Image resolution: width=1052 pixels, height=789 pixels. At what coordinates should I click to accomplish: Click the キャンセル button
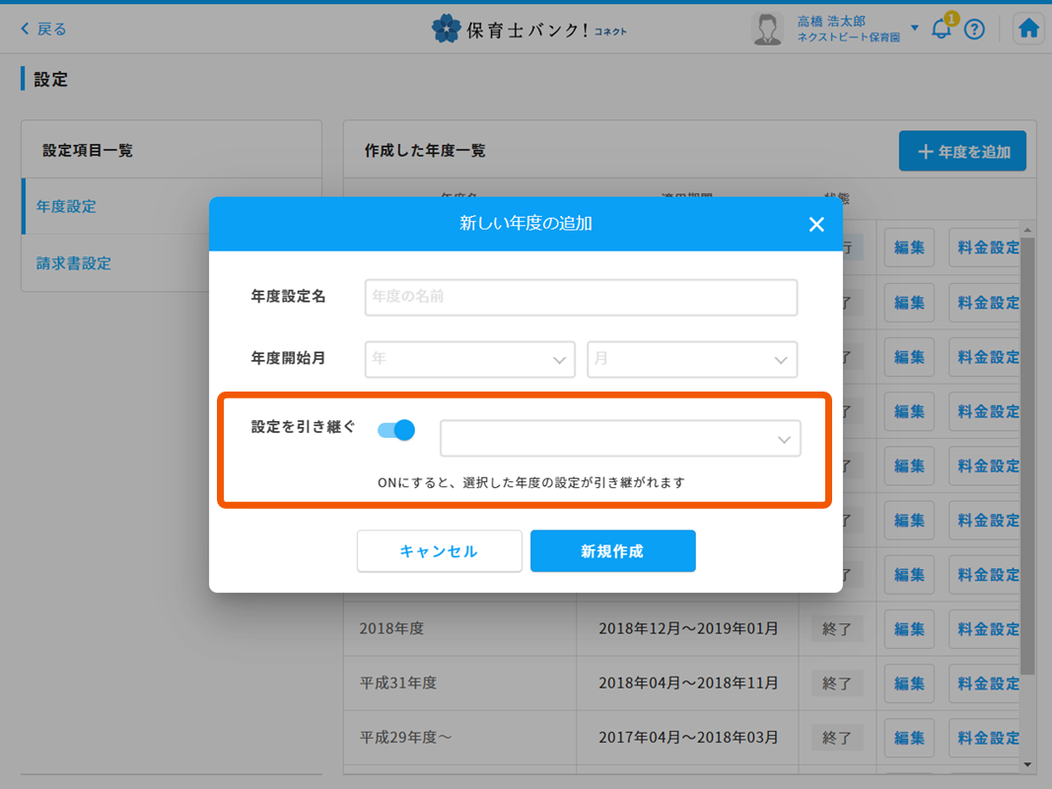click(x=439, y=551)
